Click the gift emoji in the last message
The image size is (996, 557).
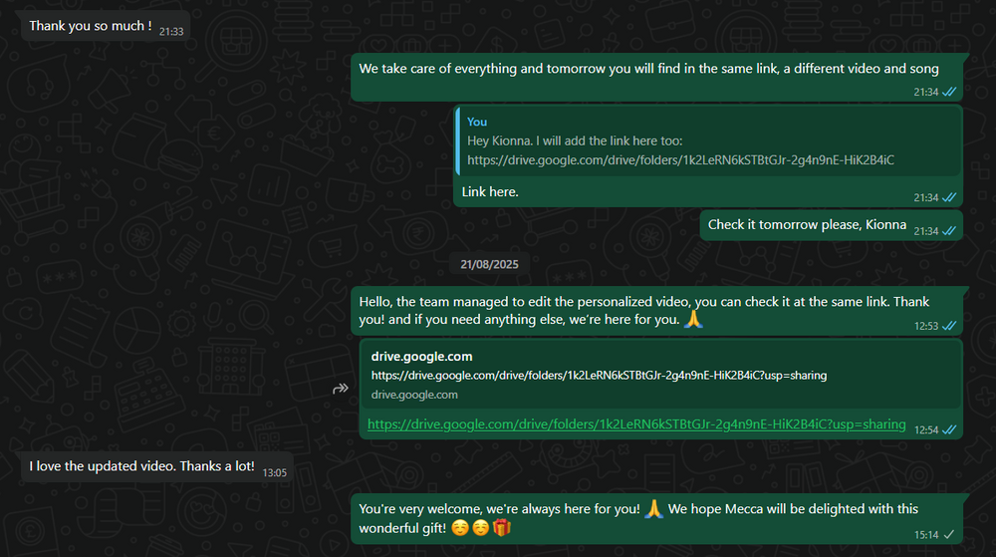click(502, 526)
